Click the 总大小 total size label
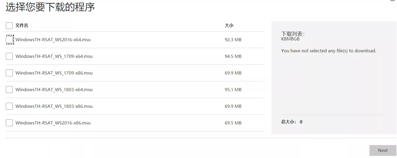 pos(289,122)
